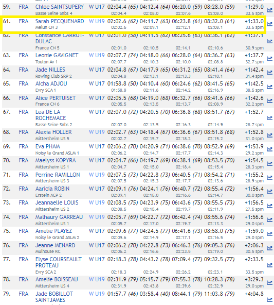This screenshot has height=305, width=274.
Task: Open Jade NILLES athlete link
Action: 50,70
